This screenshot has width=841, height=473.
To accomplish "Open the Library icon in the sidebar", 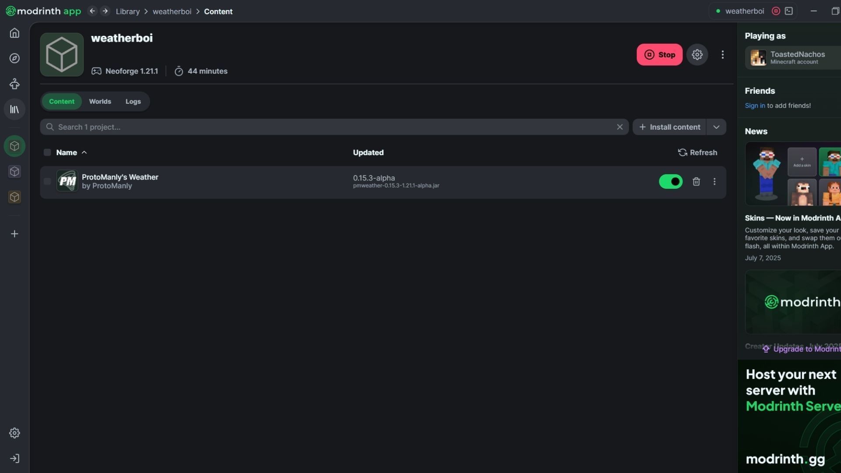I will pyautogui.click(x=14, y=109).
